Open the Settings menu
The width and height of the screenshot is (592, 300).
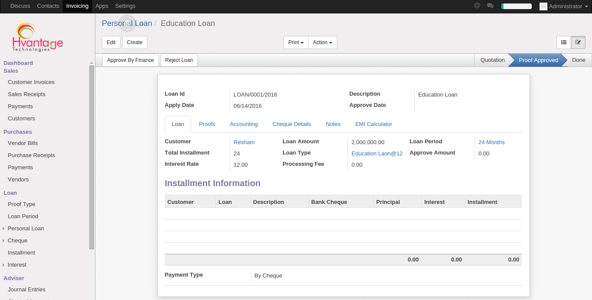(x=125, y=6)
